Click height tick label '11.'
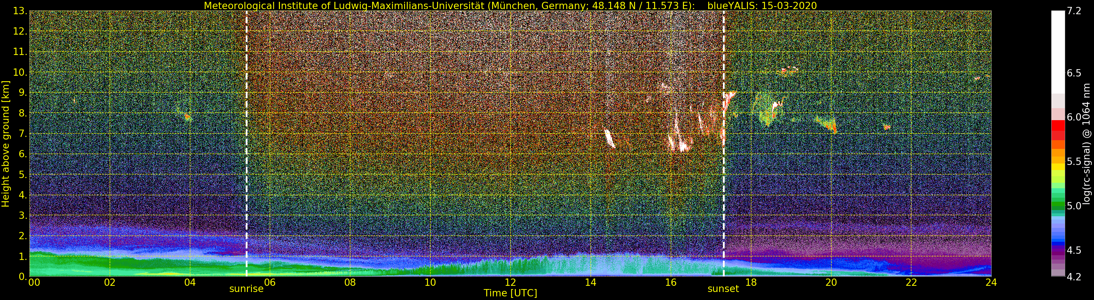1094x300 pixels. (x=20, y=52)
